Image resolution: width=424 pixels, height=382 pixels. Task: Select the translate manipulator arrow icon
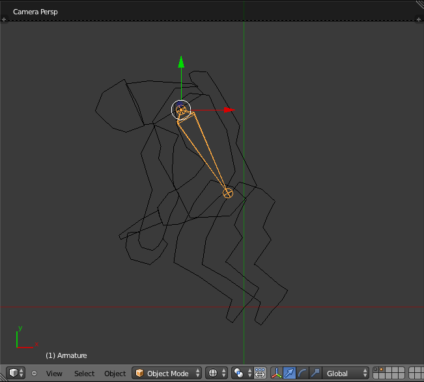290,374
